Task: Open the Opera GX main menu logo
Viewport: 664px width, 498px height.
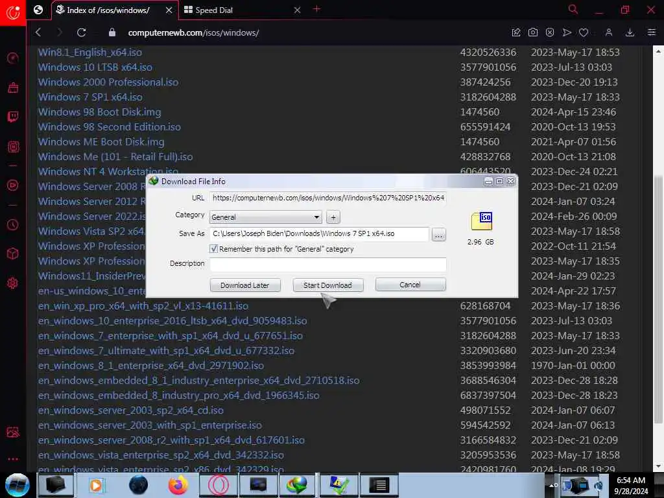Action: [13, 12]
